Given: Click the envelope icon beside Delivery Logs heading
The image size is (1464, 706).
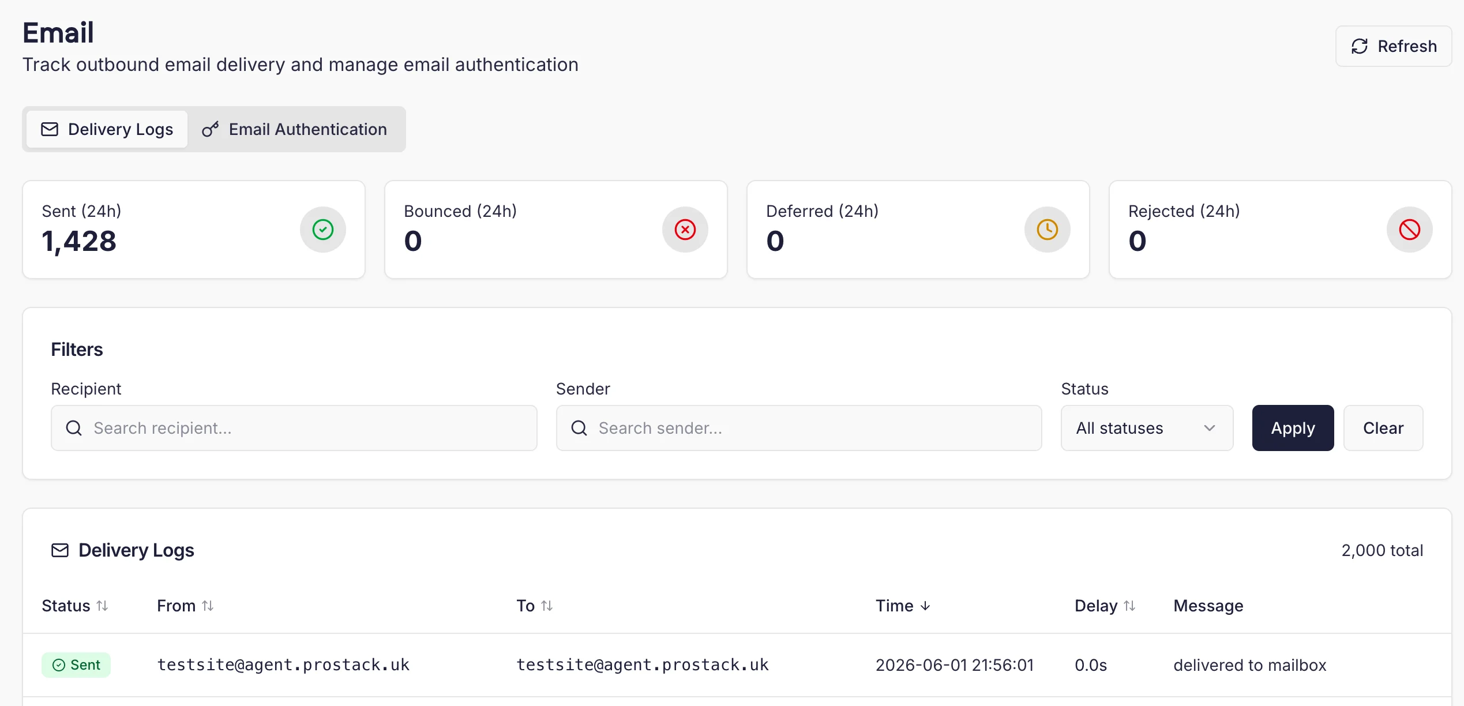Looking at the screenshot, I should click(x=60, y=550).
